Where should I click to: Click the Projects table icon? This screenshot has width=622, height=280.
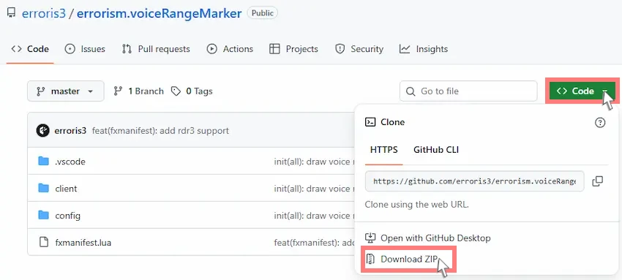coord(274,49)
